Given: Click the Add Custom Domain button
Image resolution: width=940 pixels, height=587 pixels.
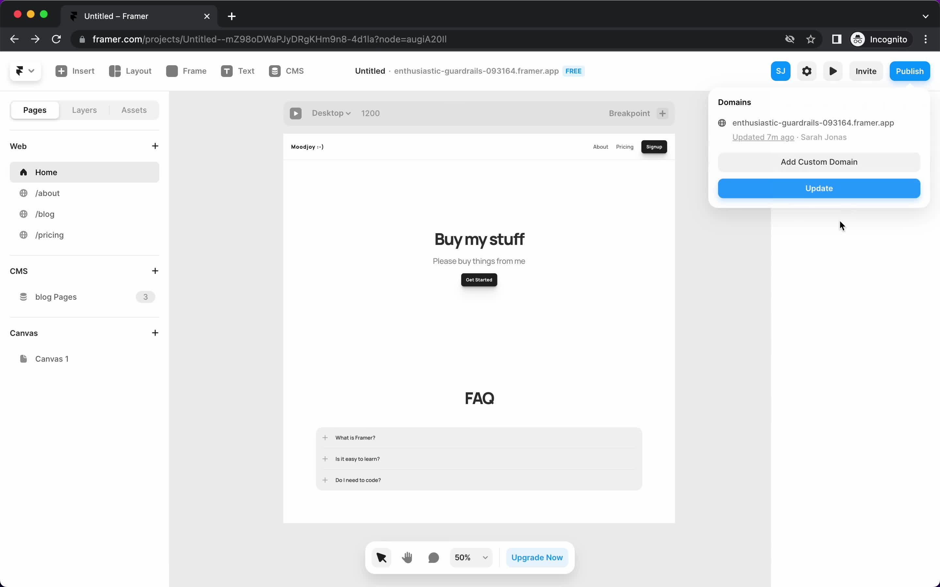Looking at the screenshot, I should (x=819, y=162).
